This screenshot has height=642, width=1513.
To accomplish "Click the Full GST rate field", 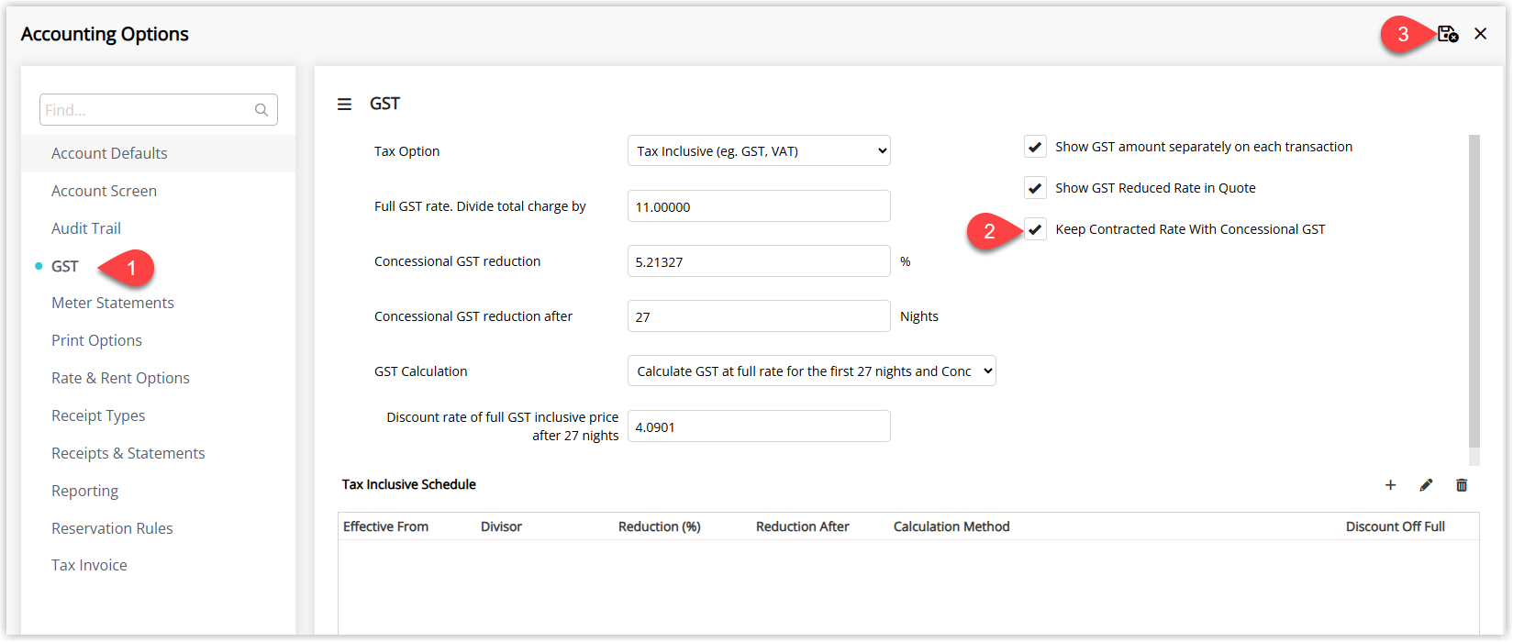I will 759,206.
